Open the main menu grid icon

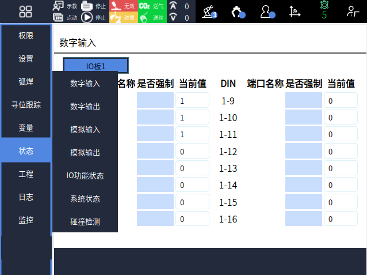pos(26,12)
